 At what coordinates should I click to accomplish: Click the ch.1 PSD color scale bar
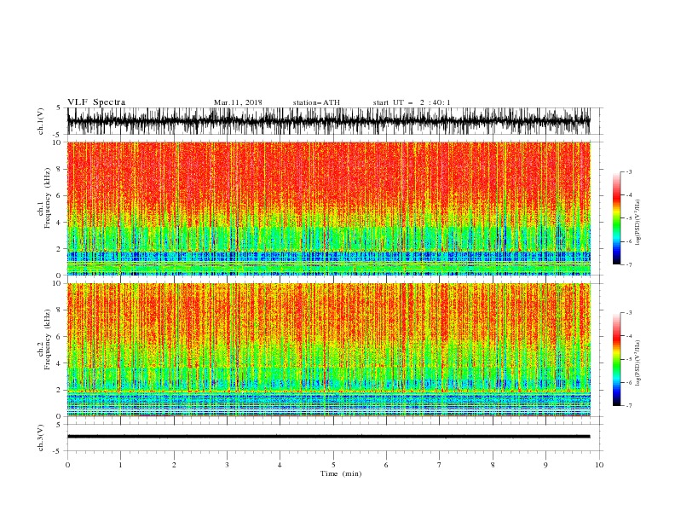(x=616, y=218)
